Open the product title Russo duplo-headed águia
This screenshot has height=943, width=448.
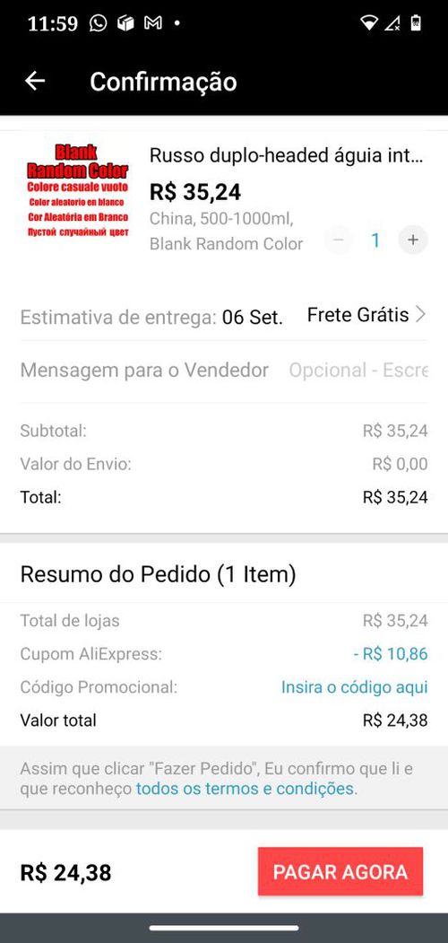point(287,156)
